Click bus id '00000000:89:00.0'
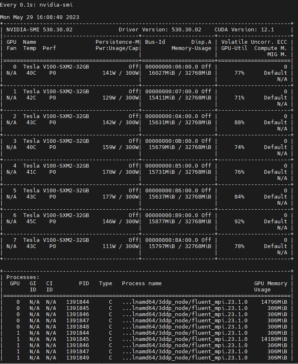Screen dimensions: 298x364 coord(172,215)
